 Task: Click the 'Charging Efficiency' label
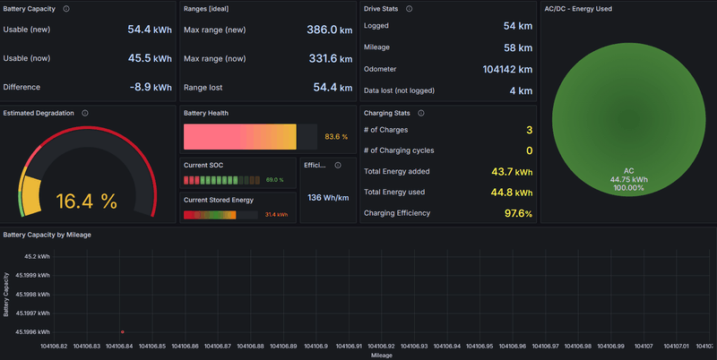point(397,213)
